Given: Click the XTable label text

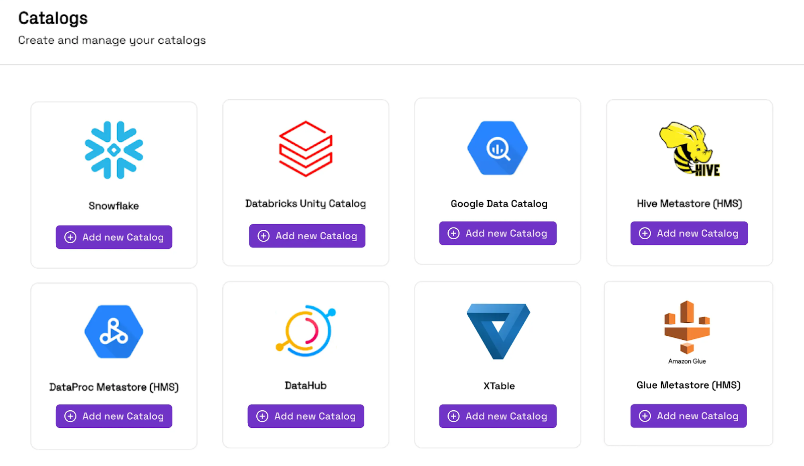Looking at the screenshot, I should [499, 386].
